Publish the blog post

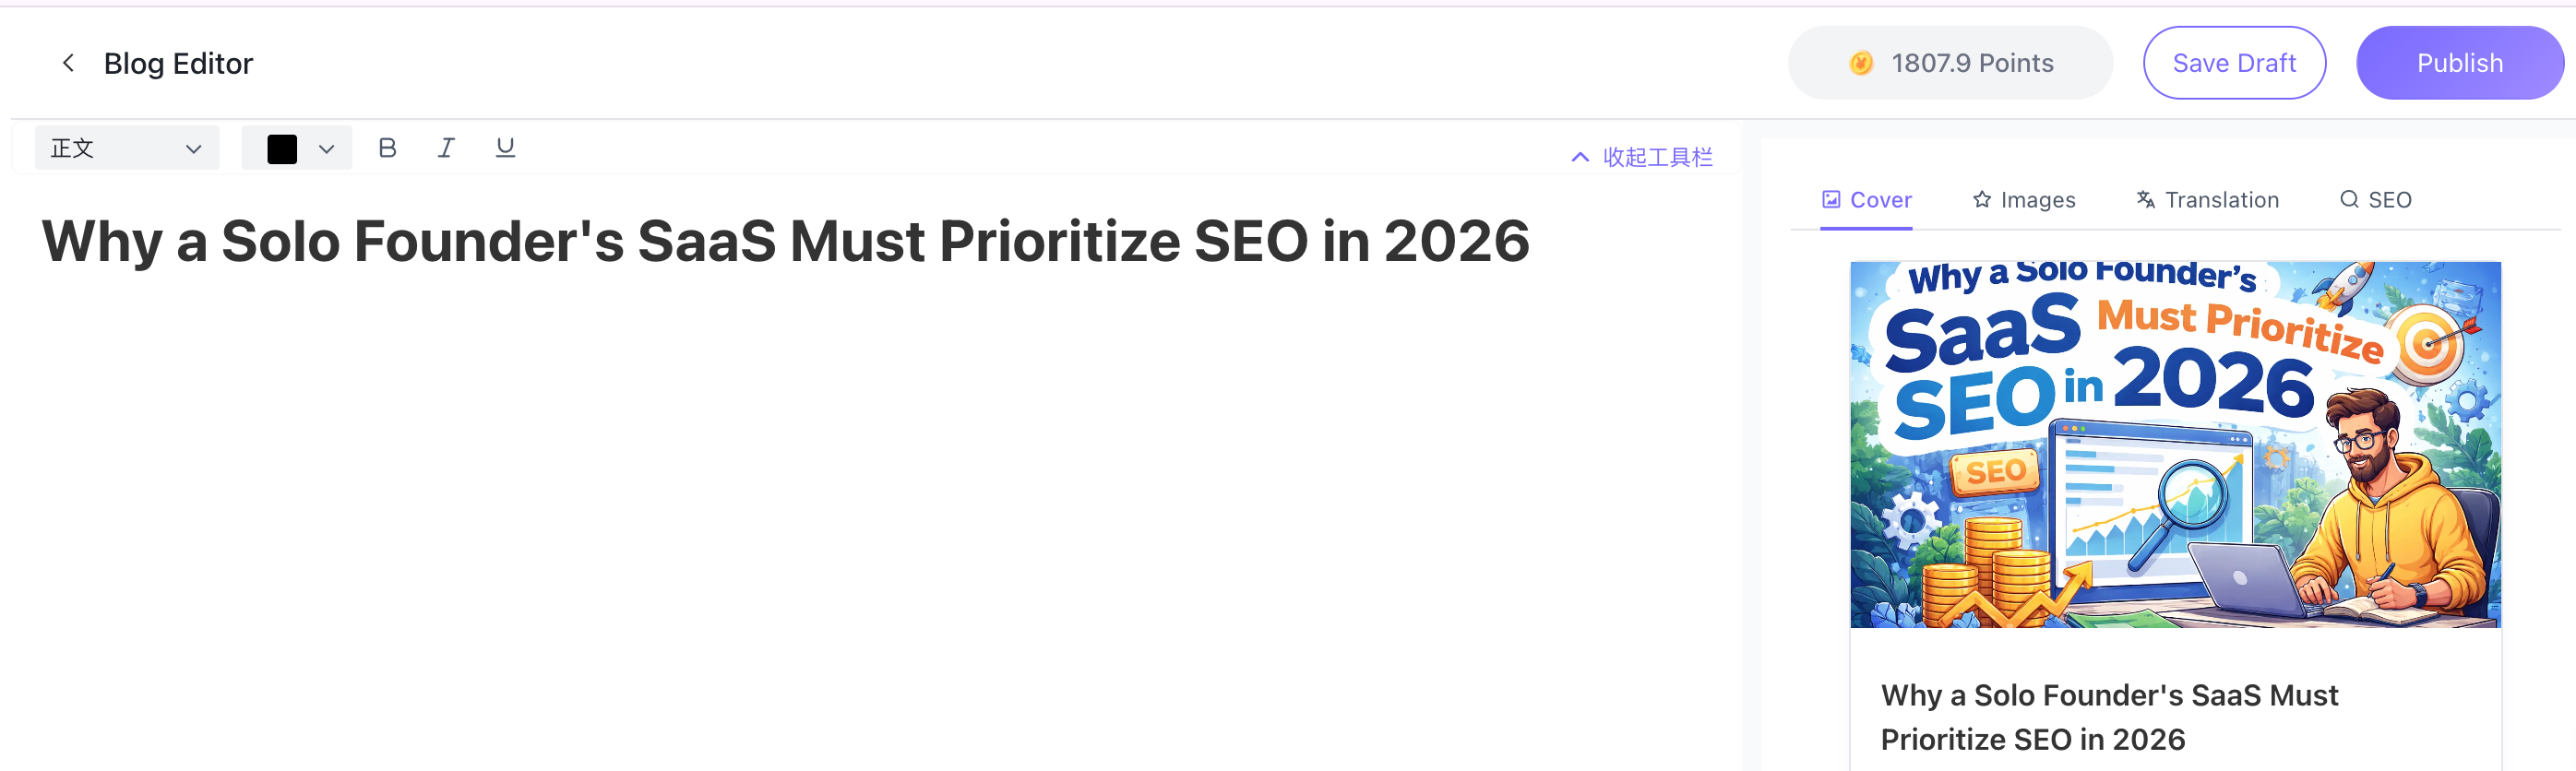click(x=2459, y=63)
